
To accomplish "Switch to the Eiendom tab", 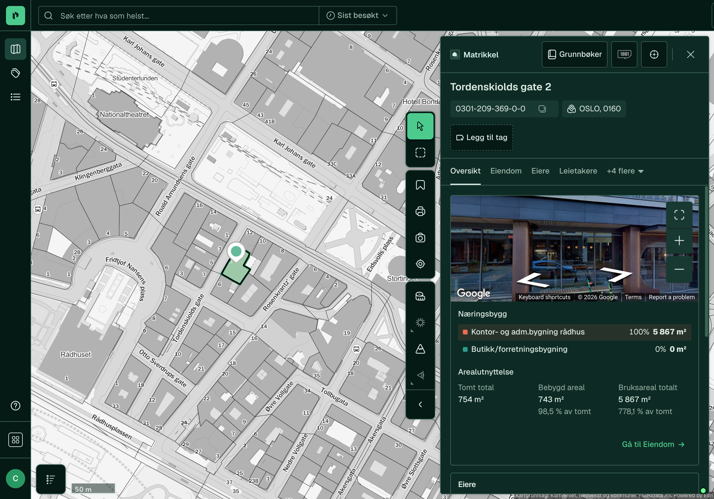I will [506, 171].
